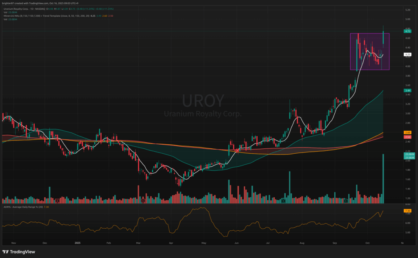Click the earnings marker icon in mid-March
Viewport: 418px width, 258px height.
click(x=142, y=201)
